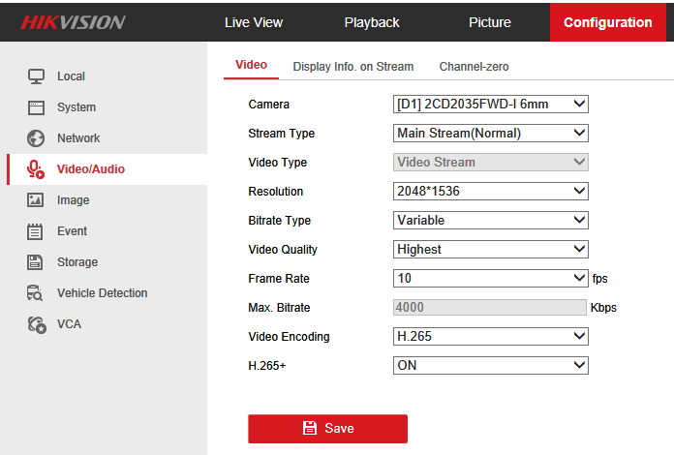Go to Live View page
Screen dimensions: 674x455
254,22
